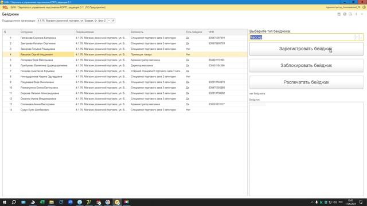The height and width of the screenshot is (206, 367).
Task: Expand the badge type dropdown arrow
Action: (x=357, y=37)
